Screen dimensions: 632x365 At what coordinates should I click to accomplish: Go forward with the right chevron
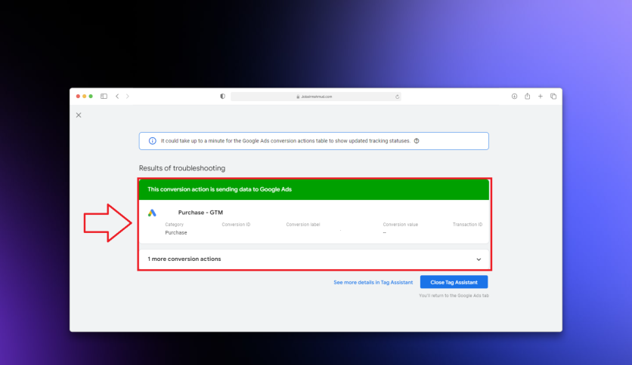click(x=127, y=96)
